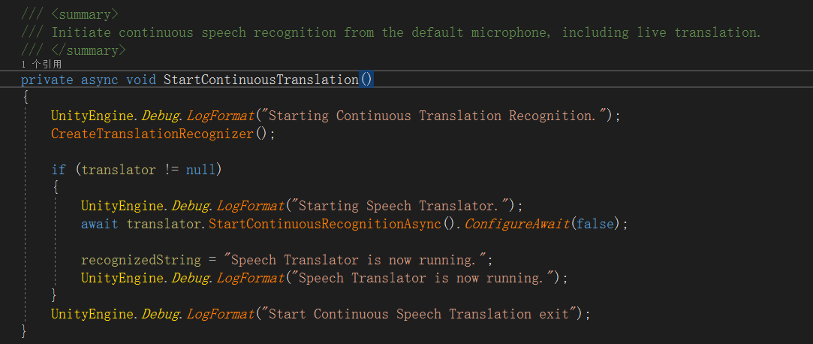The height and width of the screenshot is (344, 813).
Task: Click the StartContinuousTranslation method name
Action: (261, 80)
